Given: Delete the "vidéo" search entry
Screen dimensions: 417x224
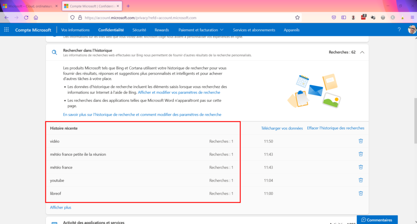Looking at the screenshot, I should (x=361, y=141).
